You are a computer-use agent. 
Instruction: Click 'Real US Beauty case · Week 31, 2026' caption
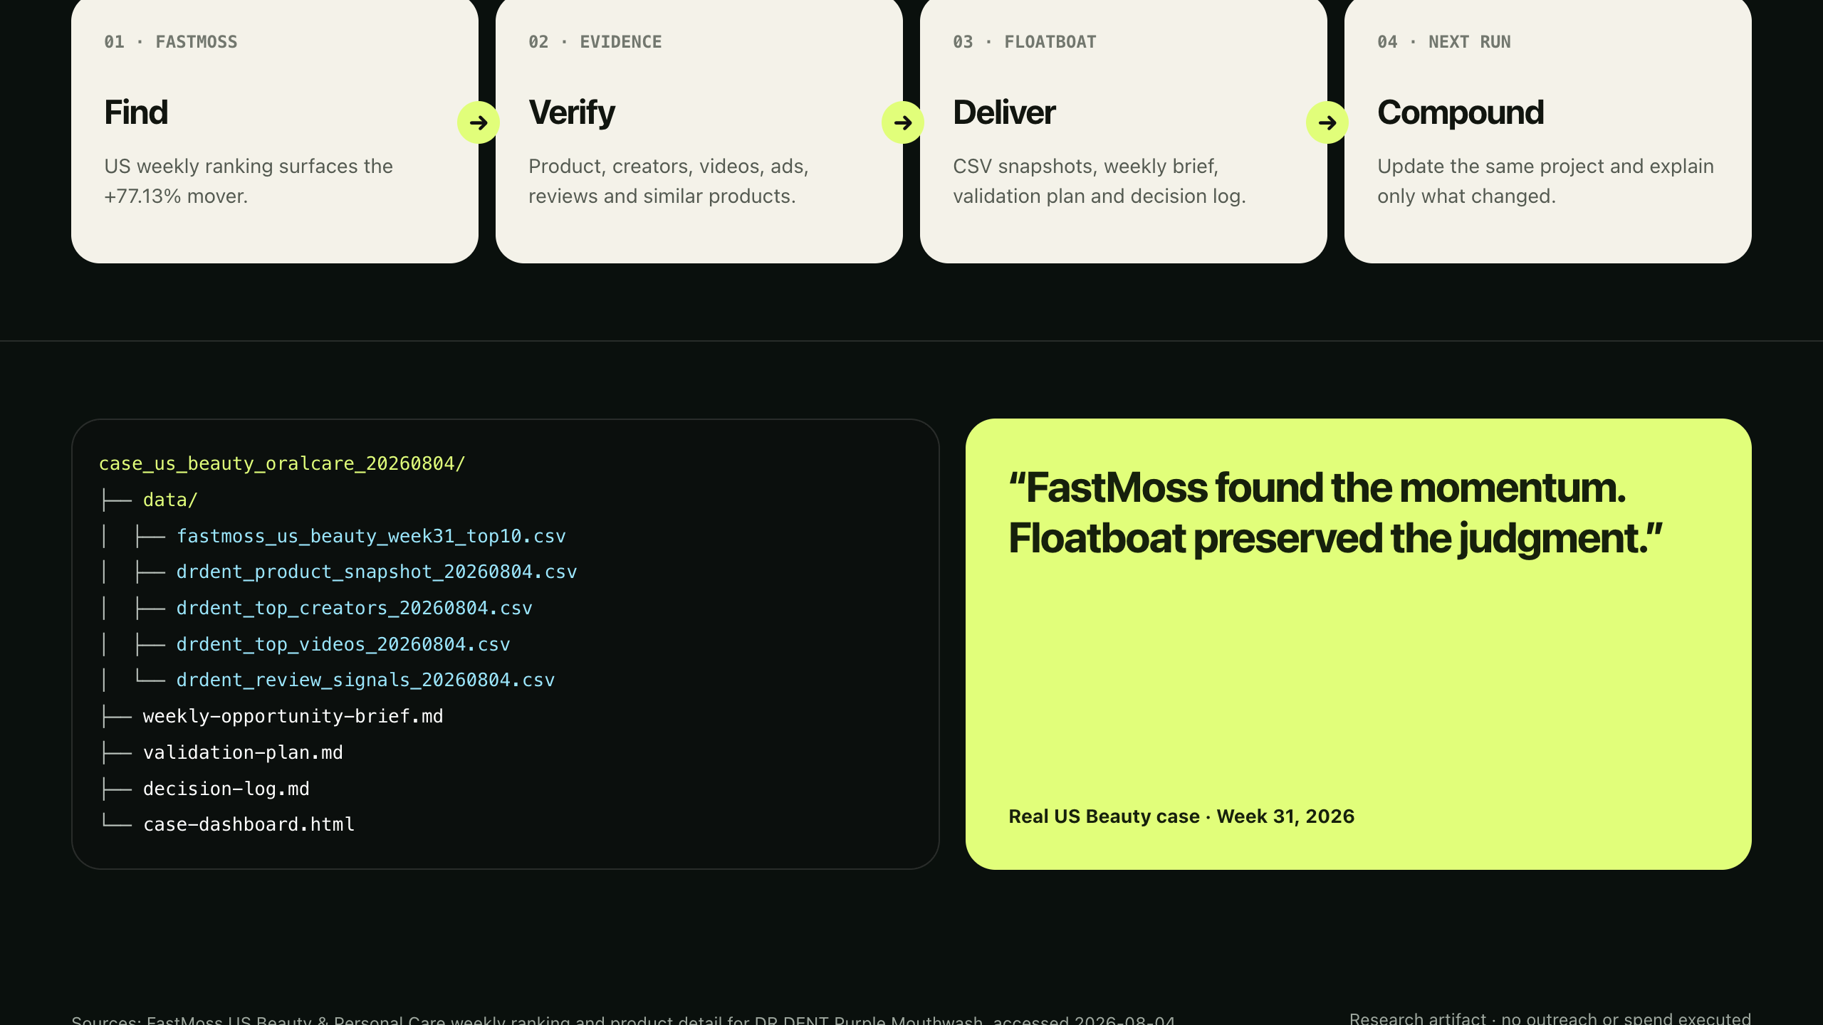pyautogui.click(x=1181, y=816)
